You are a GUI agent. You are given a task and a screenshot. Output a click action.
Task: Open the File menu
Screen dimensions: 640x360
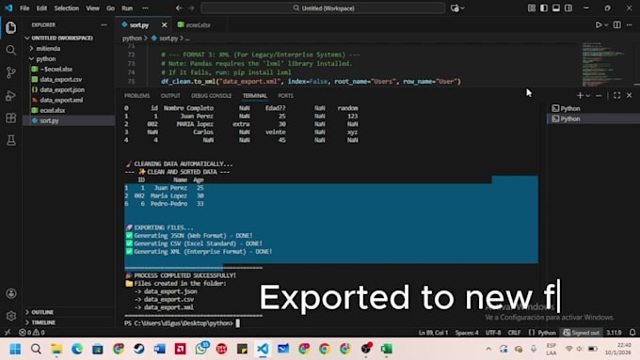tap(24, 8)
